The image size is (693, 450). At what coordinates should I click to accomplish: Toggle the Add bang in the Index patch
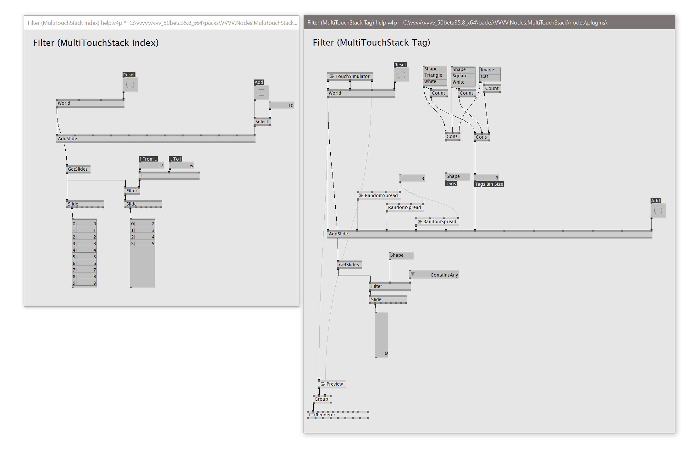(x=261, y=92)
